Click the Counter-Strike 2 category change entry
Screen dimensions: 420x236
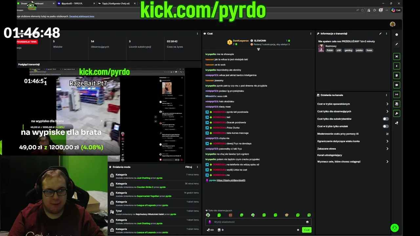[154, 186]
